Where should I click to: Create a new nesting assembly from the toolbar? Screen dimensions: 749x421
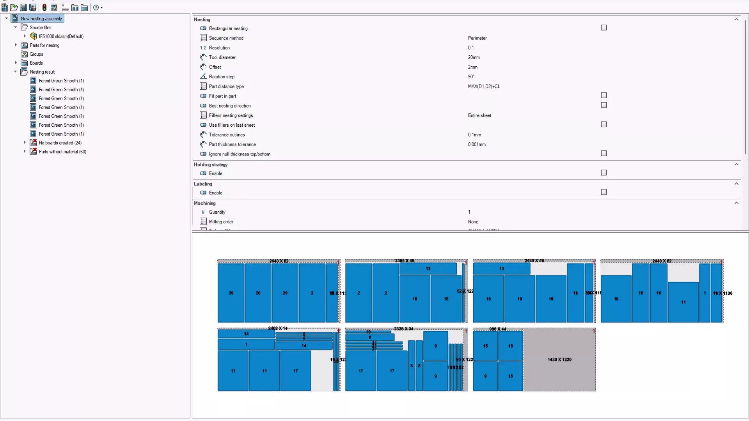point(5,7)
